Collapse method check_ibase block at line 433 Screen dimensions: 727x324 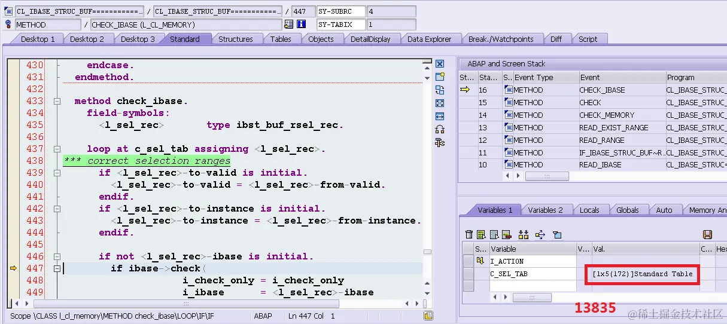(57, 101)
